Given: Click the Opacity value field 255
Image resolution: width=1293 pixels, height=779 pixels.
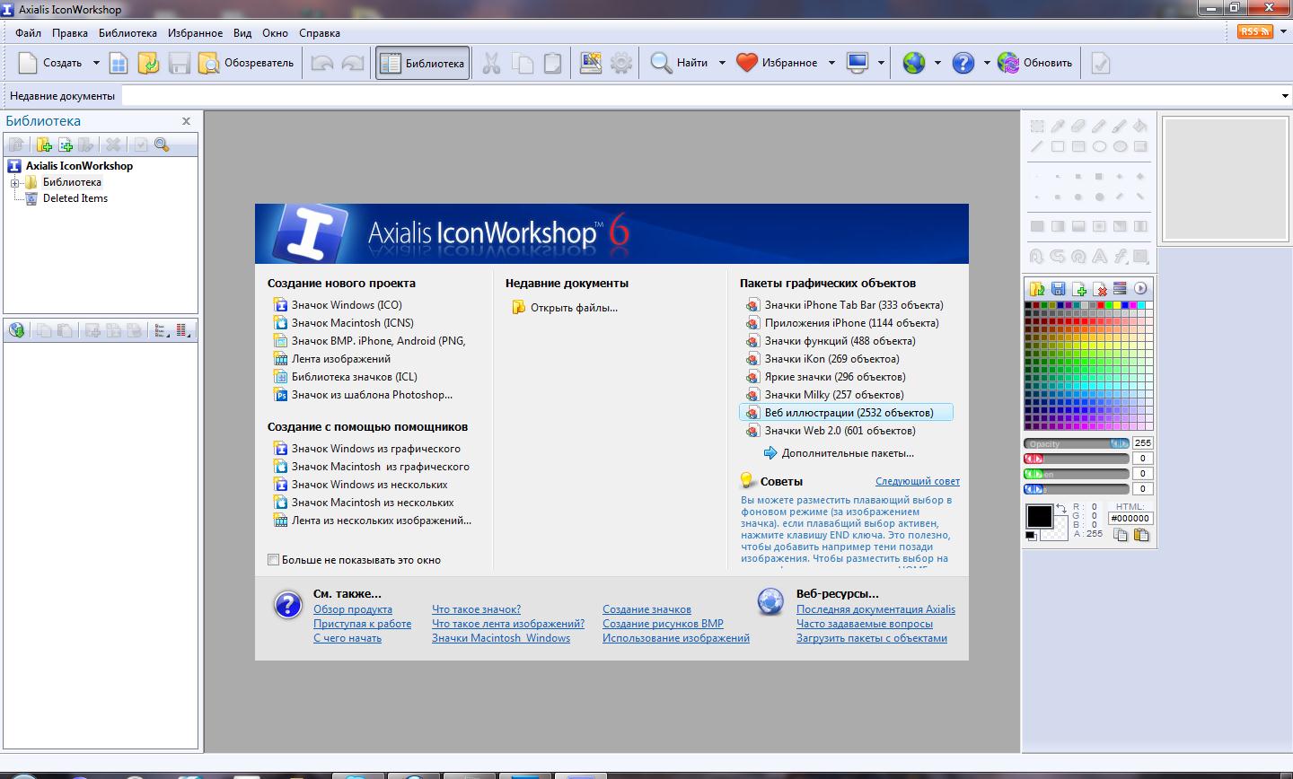Looking at the screenshot, I should (1142, 443).
